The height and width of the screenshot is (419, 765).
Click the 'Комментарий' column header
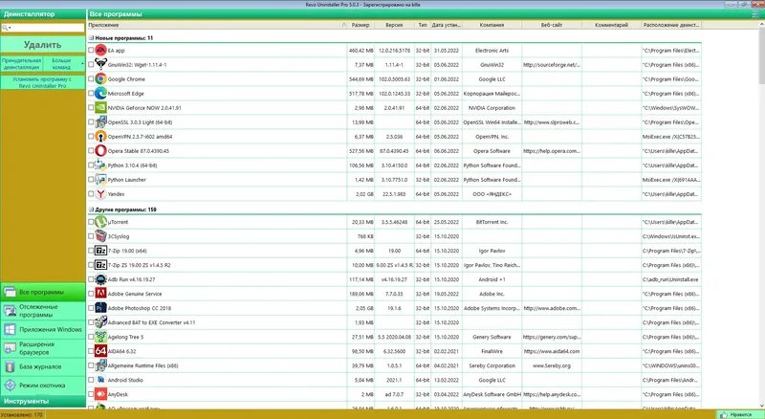(611, 25)
